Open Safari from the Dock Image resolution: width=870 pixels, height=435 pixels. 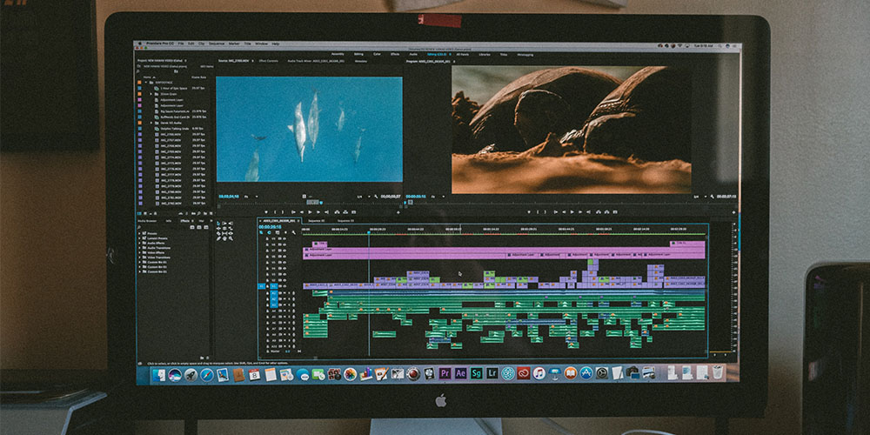tap(207, 375)
